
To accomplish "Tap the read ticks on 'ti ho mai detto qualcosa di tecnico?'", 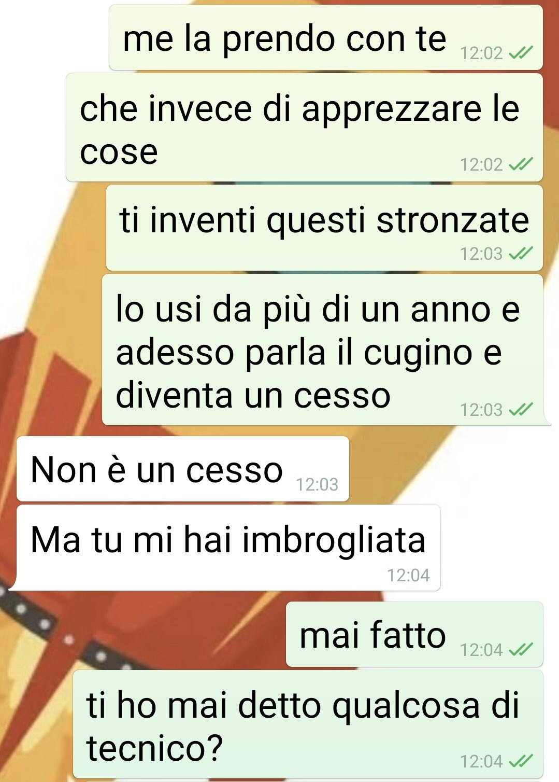I will click(520, 761).
